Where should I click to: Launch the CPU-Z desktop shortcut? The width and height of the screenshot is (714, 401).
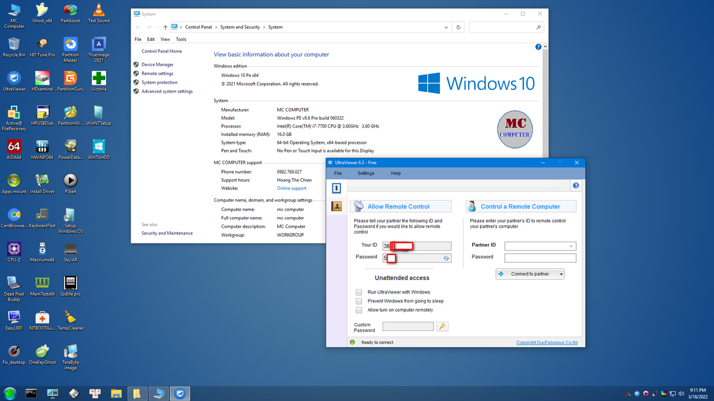pyautogui.click(x=14, y=252)
